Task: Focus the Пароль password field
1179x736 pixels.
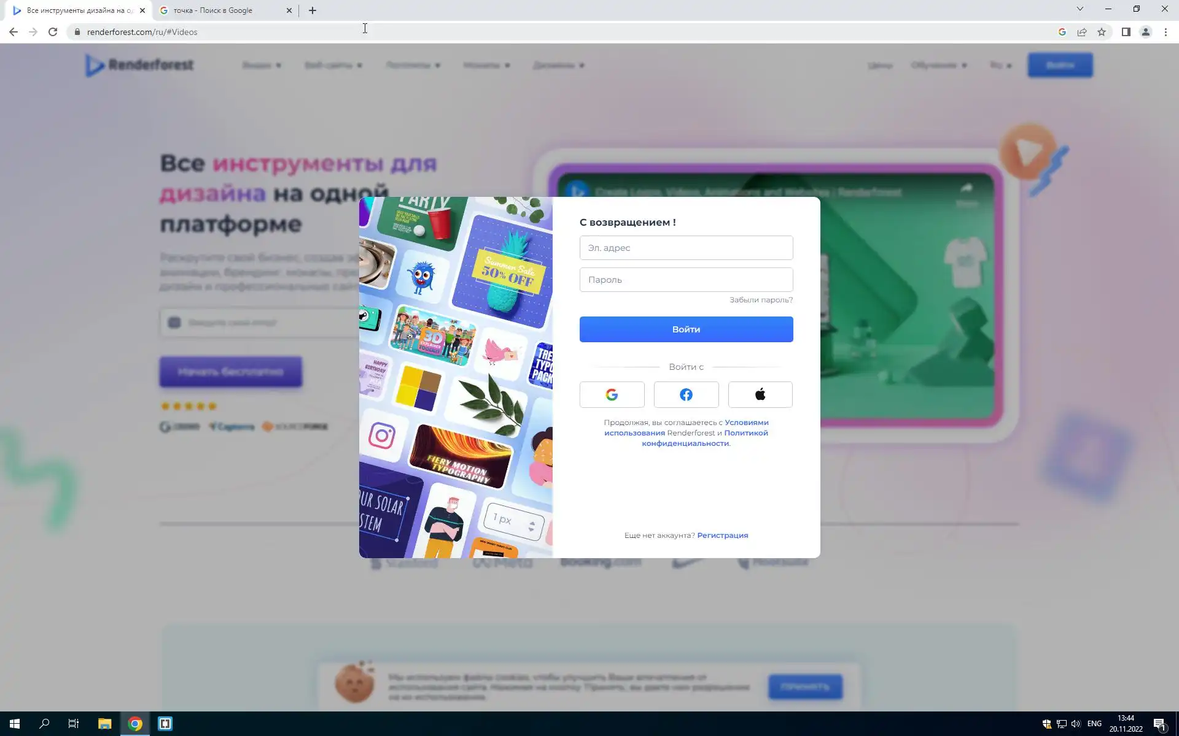Action: tap(686, 280)
